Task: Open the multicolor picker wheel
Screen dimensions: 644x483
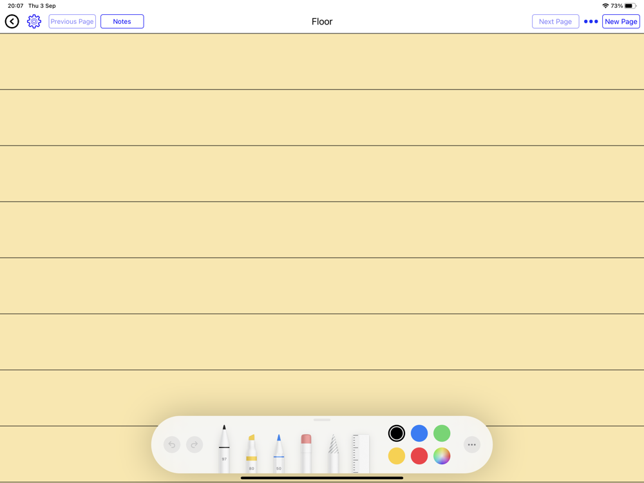Action: [442, 456]
